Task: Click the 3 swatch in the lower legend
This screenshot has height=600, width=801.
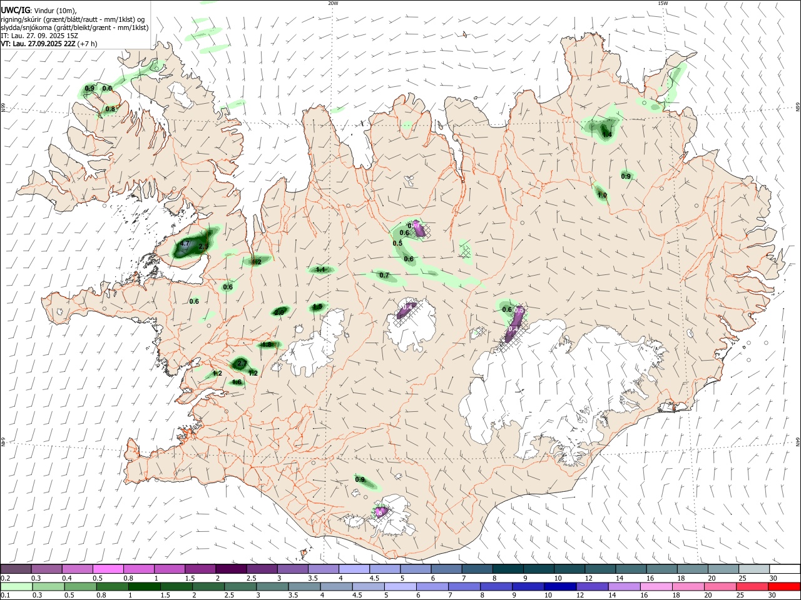Action: point(272,586)
